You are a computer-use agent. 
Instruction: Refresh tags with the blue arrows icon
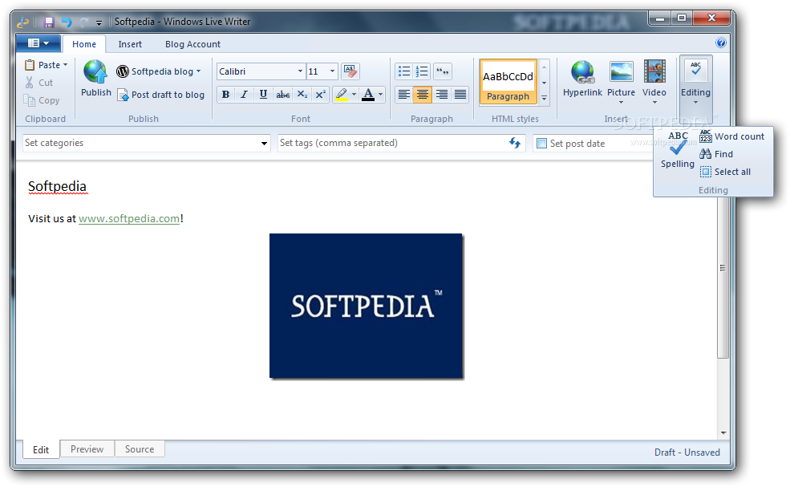pos(514,143)
